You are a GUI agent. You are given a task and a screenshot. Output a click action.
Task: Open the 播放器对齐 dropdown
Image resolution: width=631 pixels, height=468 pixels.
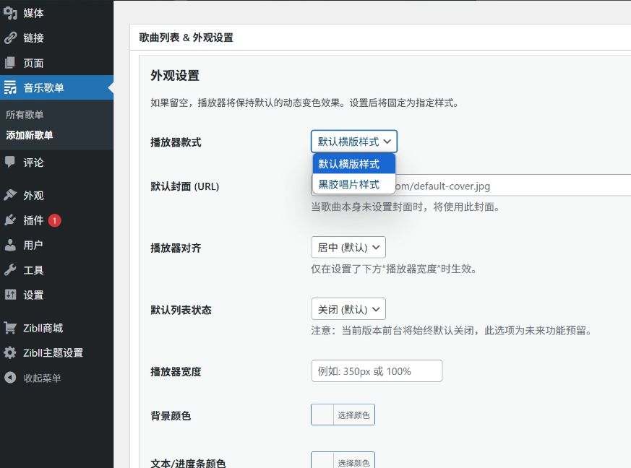pos(348,247)
